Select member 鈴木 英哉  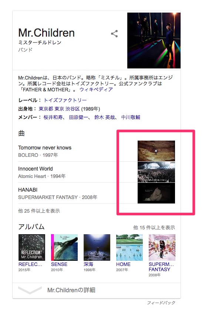105,117
